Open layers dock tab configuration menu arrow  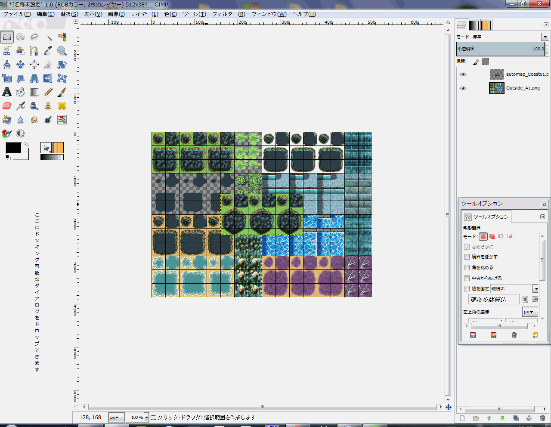coord(546,25)
